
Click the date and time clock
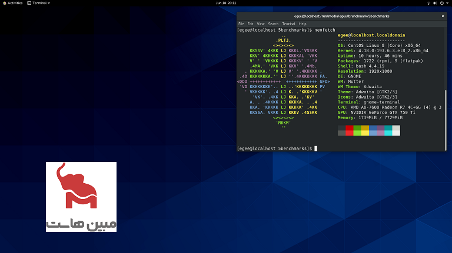tap(226, 3)
